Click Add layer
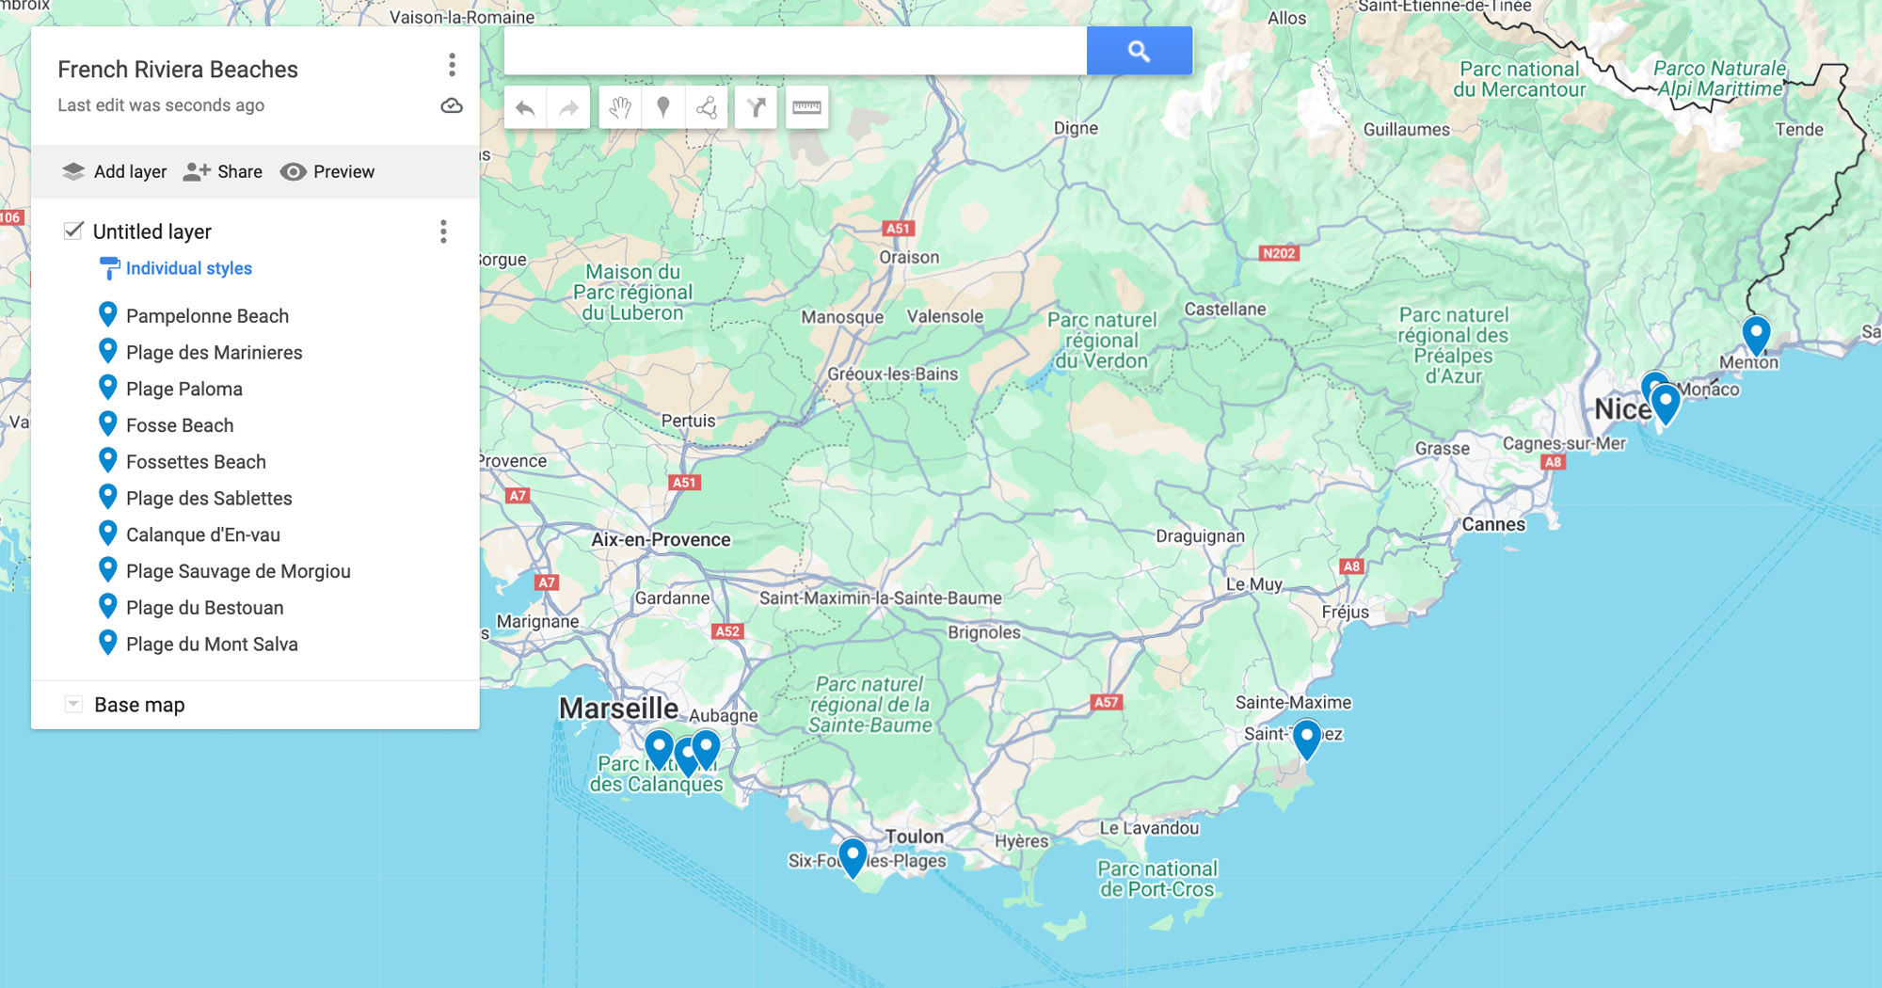 coord(114,171)
